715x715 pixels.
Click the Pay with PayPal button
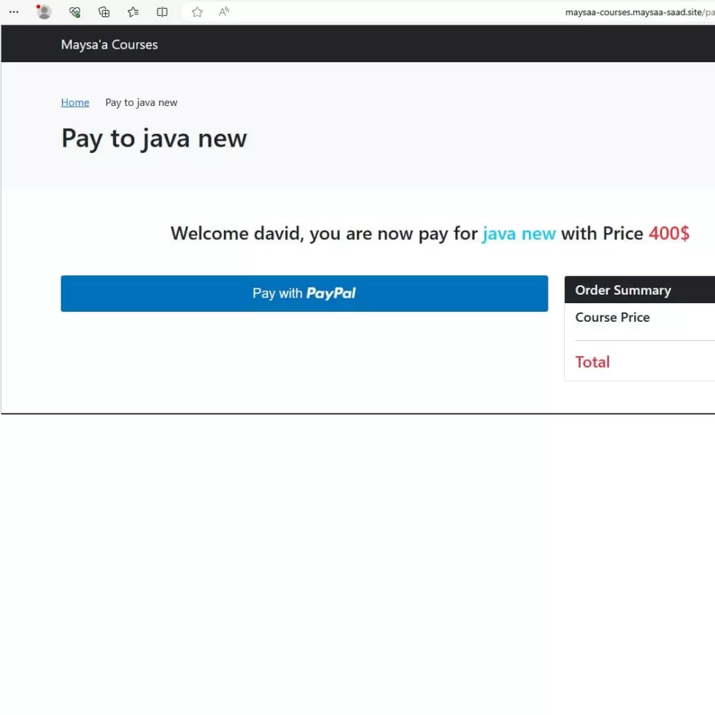pos(304,293)
